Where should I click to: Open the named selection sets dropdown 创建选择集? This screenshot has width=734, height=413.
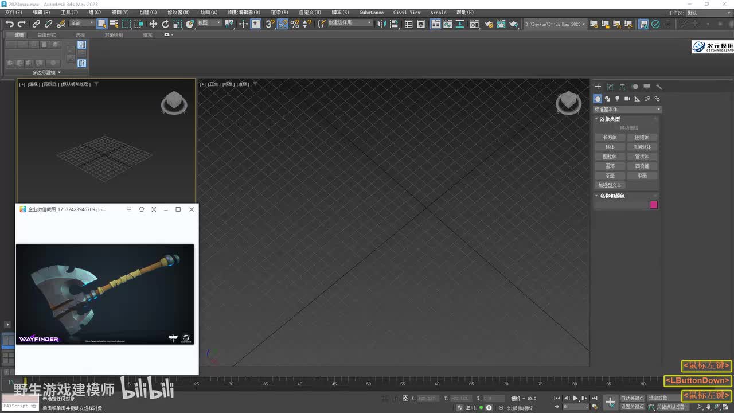[349, 23]
